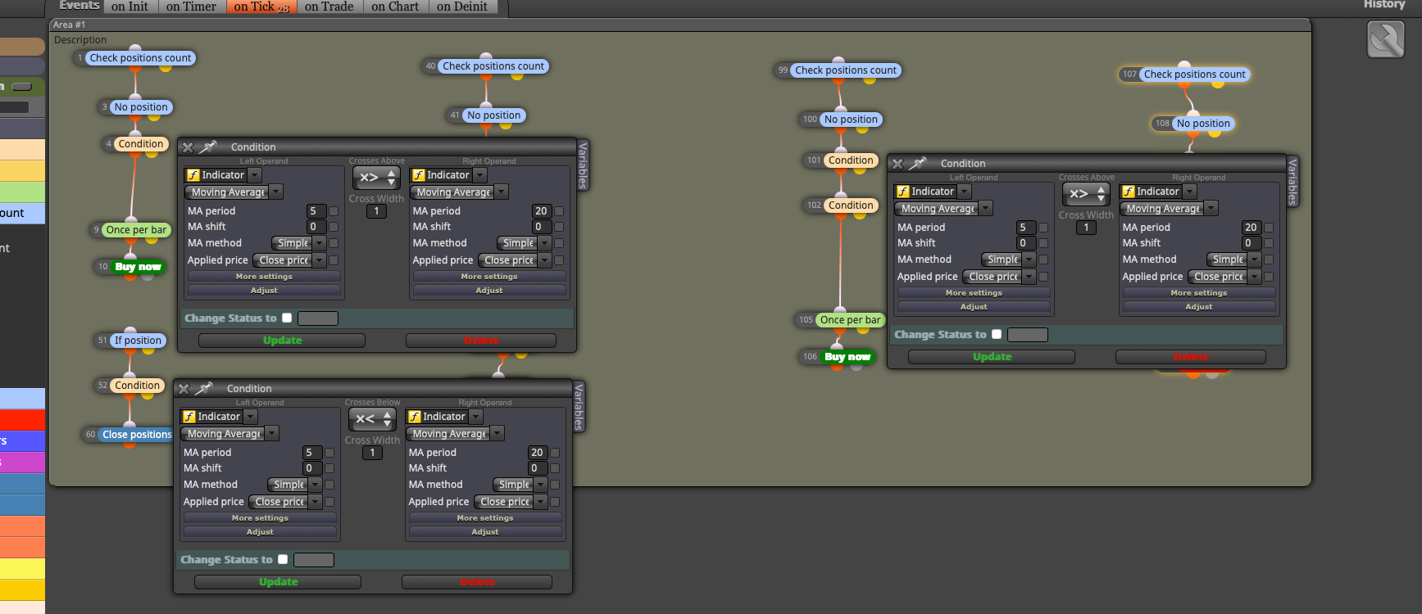Open left Close price dropdown, dialog by block 102

999,277
